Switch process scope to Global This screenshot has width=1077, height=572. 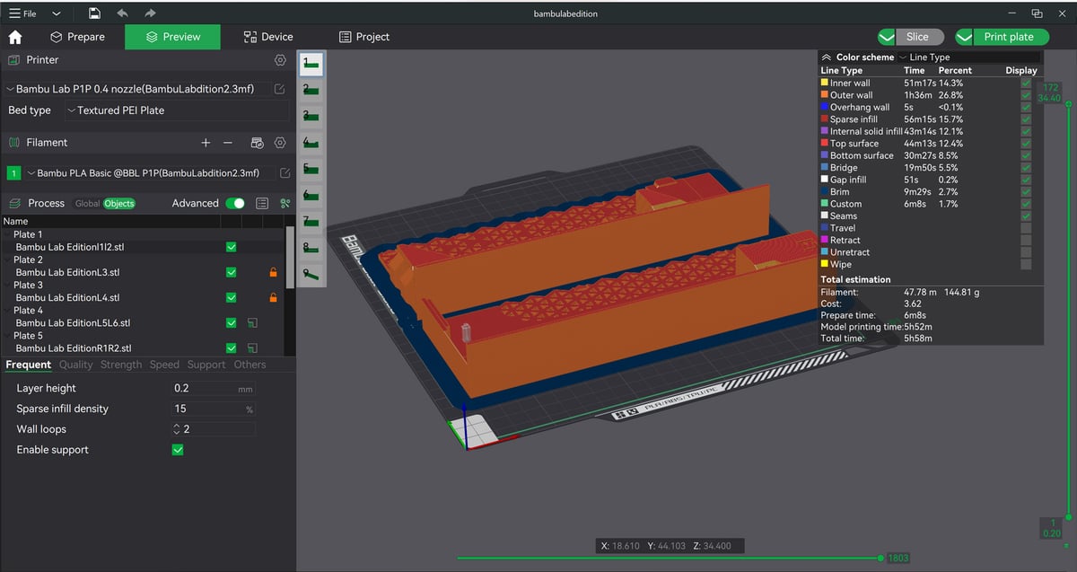87,204
